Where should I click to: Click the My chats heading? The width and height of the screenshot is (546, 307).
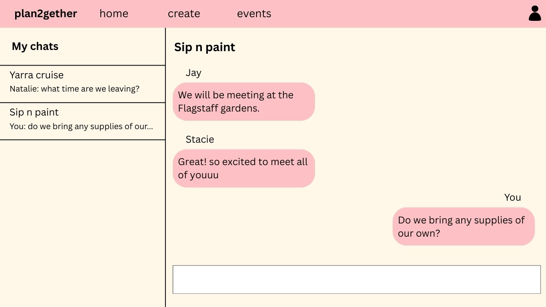pyautogui.click(x=35, y=46)
